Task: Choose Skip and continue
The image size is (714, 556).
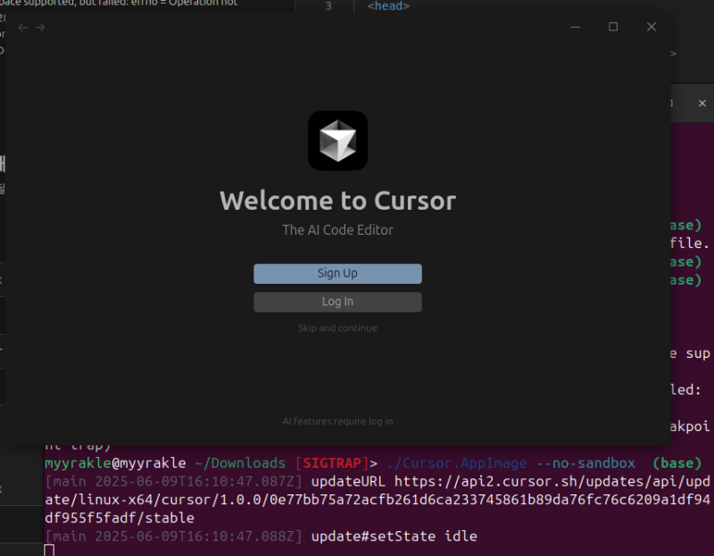Action: [x=337, y=328]
